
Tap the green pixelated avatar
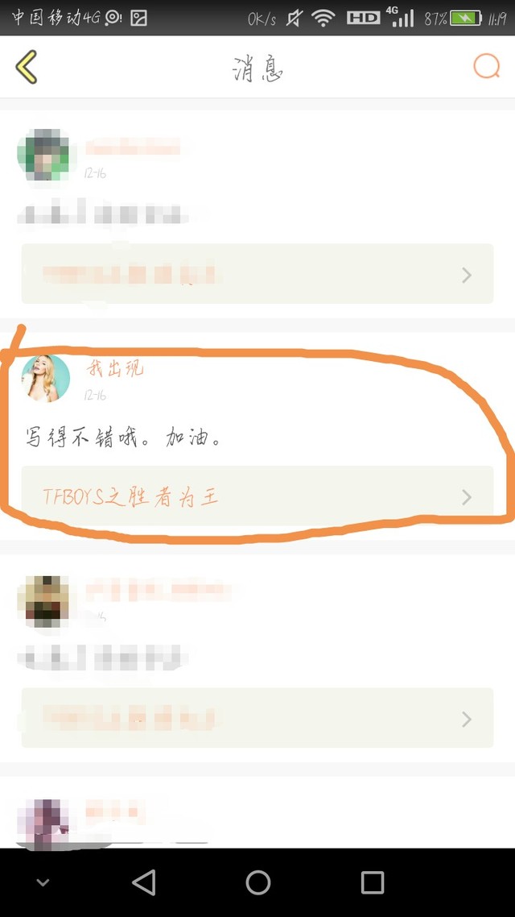click(43, 154)
